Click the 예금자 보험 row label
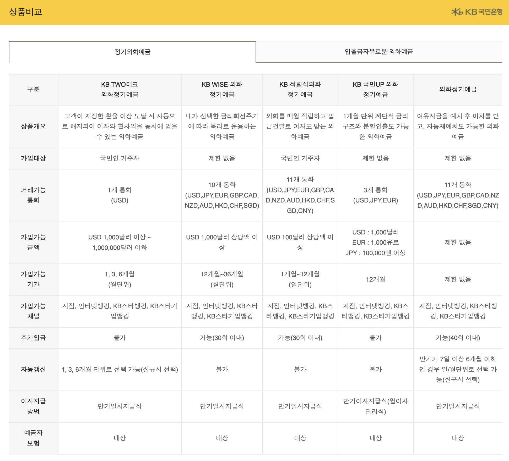Screen dimensions: 509x461 [x=34, y=438]
